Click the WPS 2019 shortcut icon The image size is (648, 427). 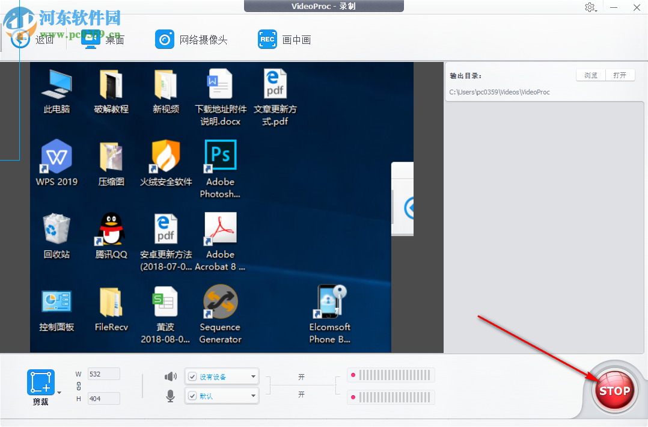tap(57, 156)
